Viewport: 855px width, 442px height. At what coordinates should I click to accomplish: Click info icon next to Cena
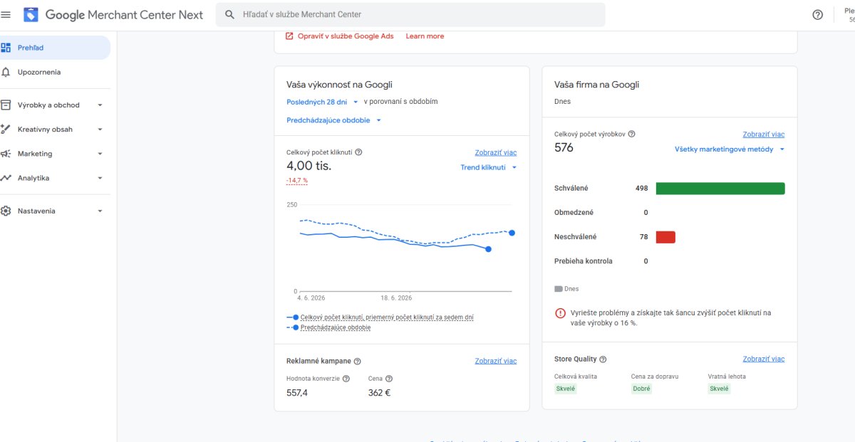[x=389, y=379]
